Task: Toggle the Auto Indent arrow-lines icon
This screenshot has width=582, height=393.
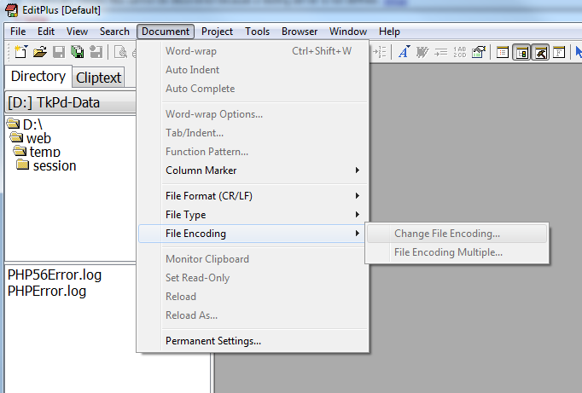Action: click(441, 52)
